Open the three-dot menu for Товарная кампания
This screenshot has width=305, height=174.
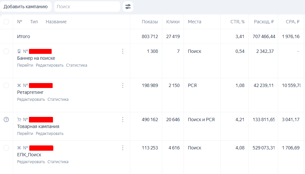tap(123, 120)
